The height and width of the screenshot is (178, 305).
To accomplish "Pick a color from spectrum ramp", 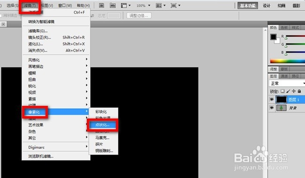I will (x=288, y=61).
